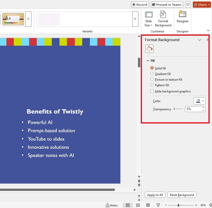Expand the Themes gallery dropdown

[28, 19]
